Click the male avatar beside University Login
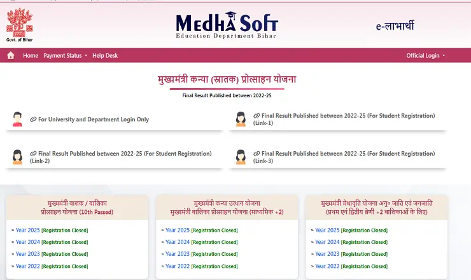This screenshot has height=280, width=471. pyautogui.click(x=17, y=119)
